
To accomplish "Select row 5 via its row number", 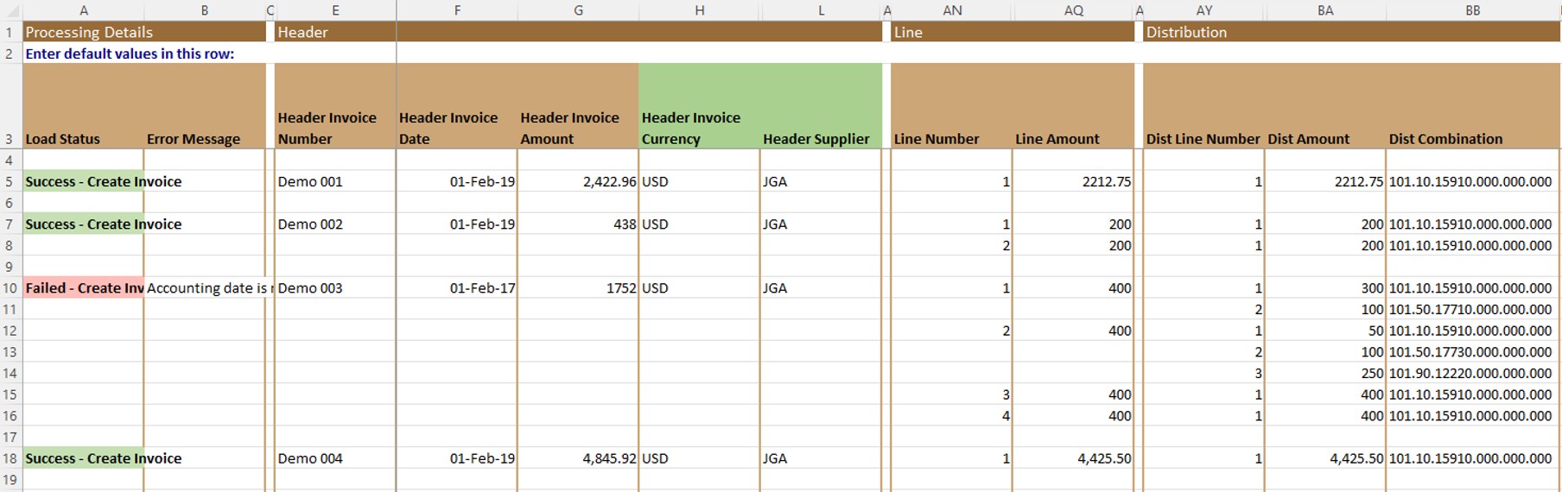I will pos(10,181).
